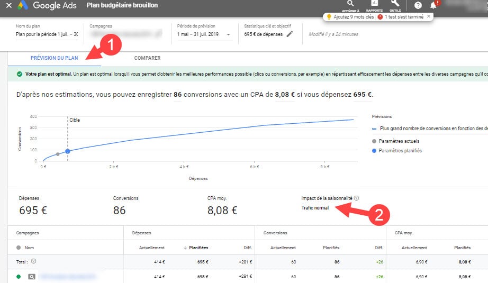This screenshot has width=488, height=283.
Task: Edit the Nom du plan field
Action: (x=47, y=35)
